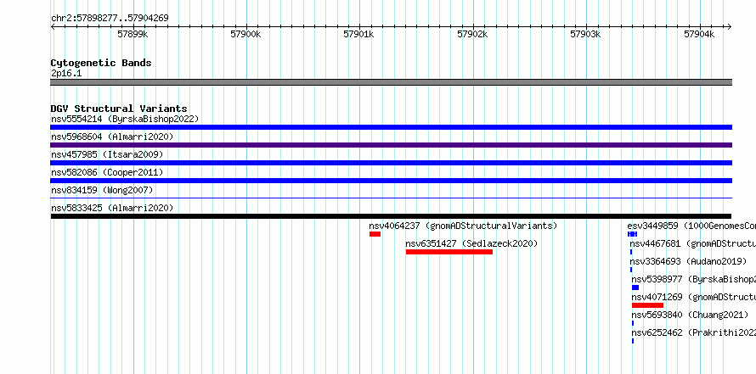Open the esv3449859 variant label

coord(691,226)
